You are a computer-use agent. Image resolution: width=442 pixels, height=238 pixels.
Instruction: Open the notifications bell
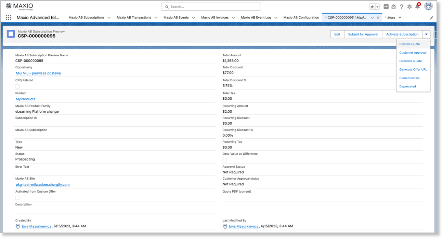pyautogui.click(x=417, y=6)
